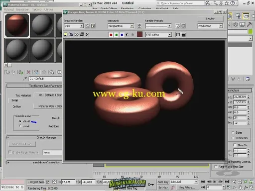The image size is (255, 191).
Task: Click the Edit Region icon
Action: 88,26
